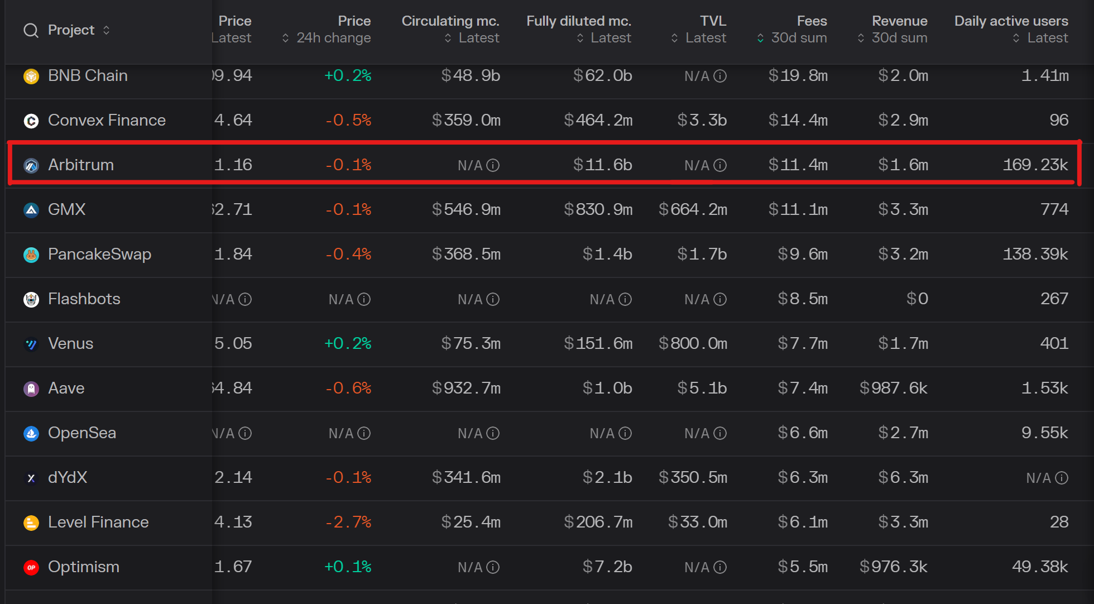Screen dimensions: 1094x604
Task: Click the GMX logo icon
Action: [31, 210]
